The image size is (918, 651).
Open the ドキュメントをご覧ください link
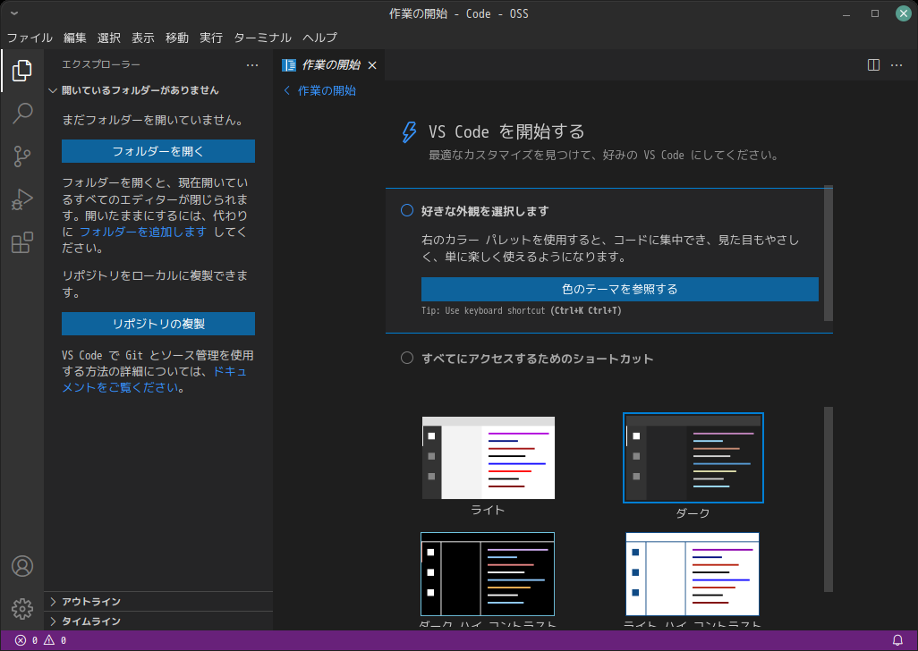tap(155, 380)
